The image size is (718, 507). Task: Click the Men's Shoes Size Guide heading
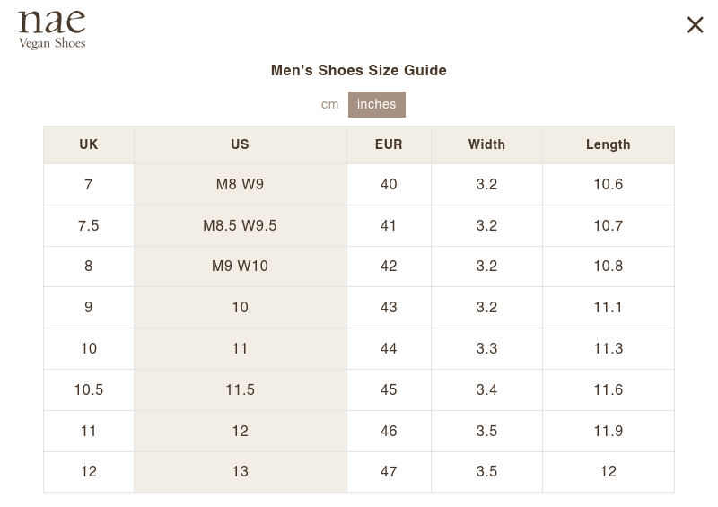pos(358,71)
